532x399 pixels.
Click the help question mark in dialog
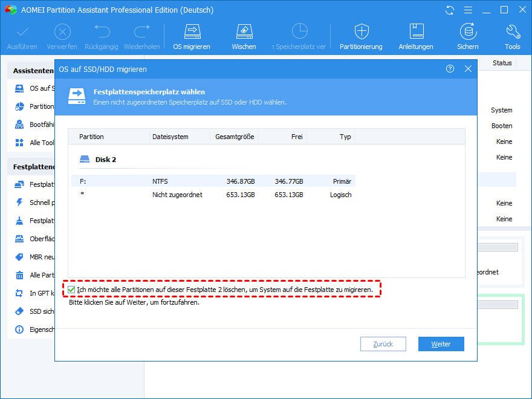pos(450,69)
